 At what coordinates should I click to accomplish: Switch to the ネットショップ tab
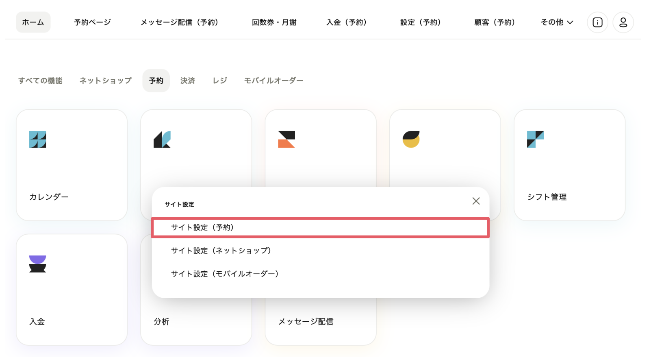[x=106, y=81]
